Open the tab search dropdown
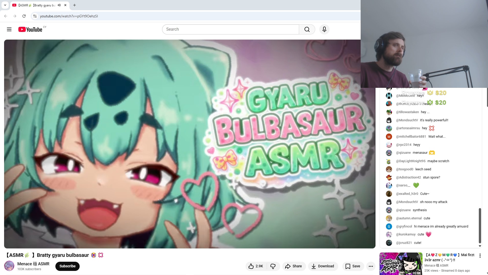 pos(5,5)
